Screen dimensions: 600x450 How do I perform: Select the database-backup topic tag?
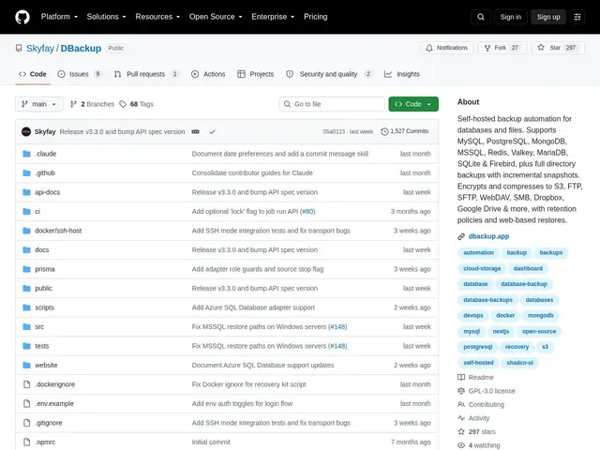(x=524, y=284)
